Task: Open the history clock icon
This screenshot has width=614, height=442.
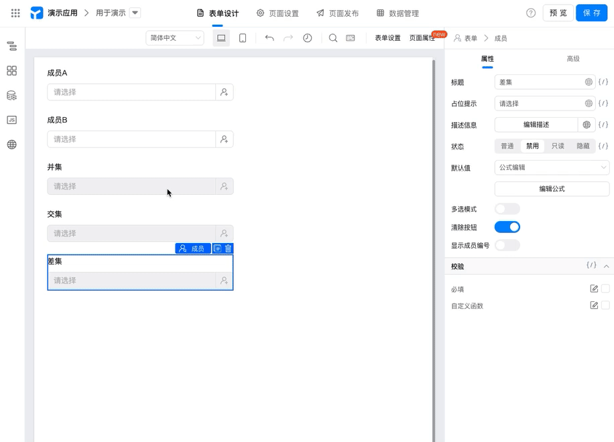Action: coord(308,38)
